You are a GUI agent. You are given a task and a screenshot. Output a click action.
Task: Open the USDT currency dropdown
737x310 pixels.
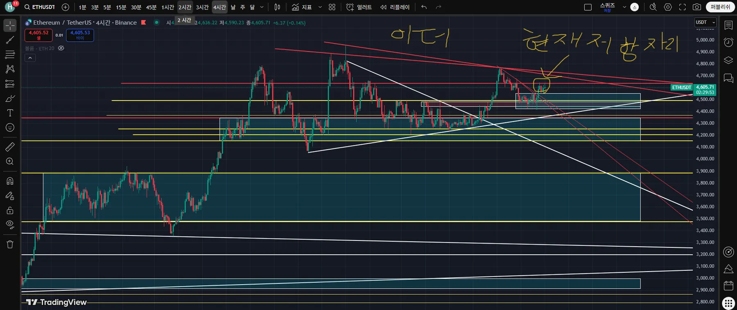pyautogui.click(x=705, y=22)
